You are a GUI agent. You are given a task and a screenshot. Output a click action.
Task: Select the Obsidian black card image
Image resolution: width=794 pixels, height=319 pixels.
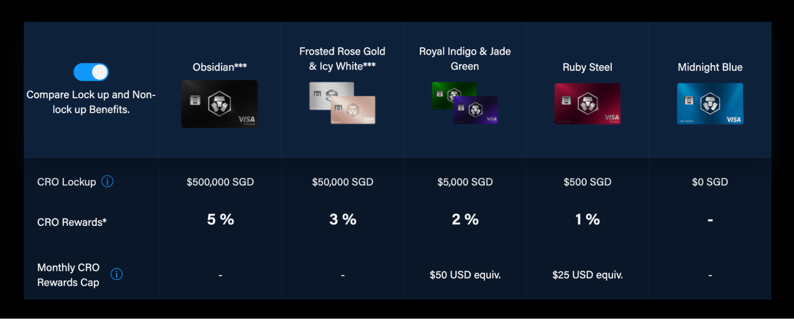point(219,104)
